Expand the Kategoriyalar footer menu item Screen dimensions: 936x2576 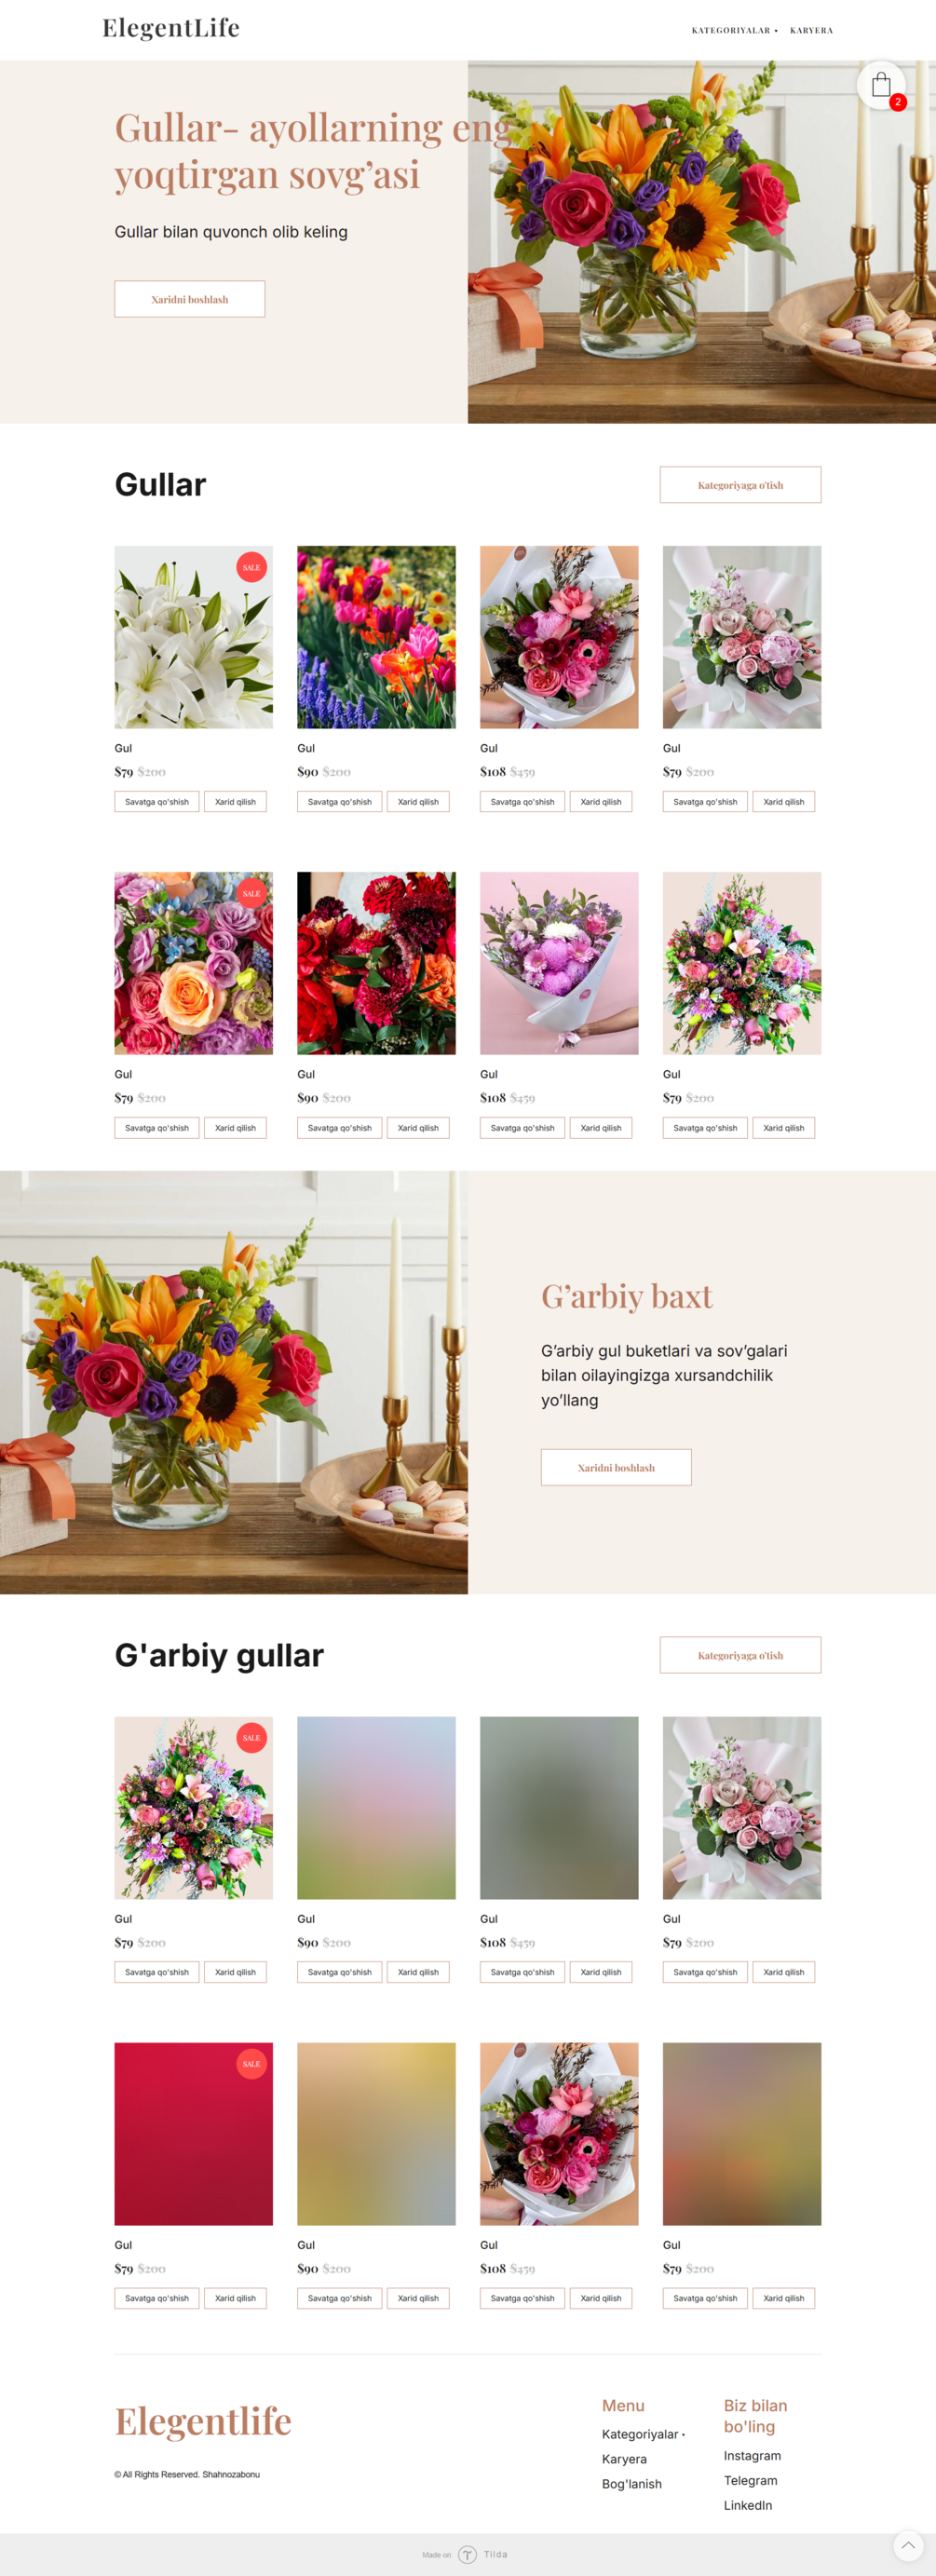click(643, 2434)
